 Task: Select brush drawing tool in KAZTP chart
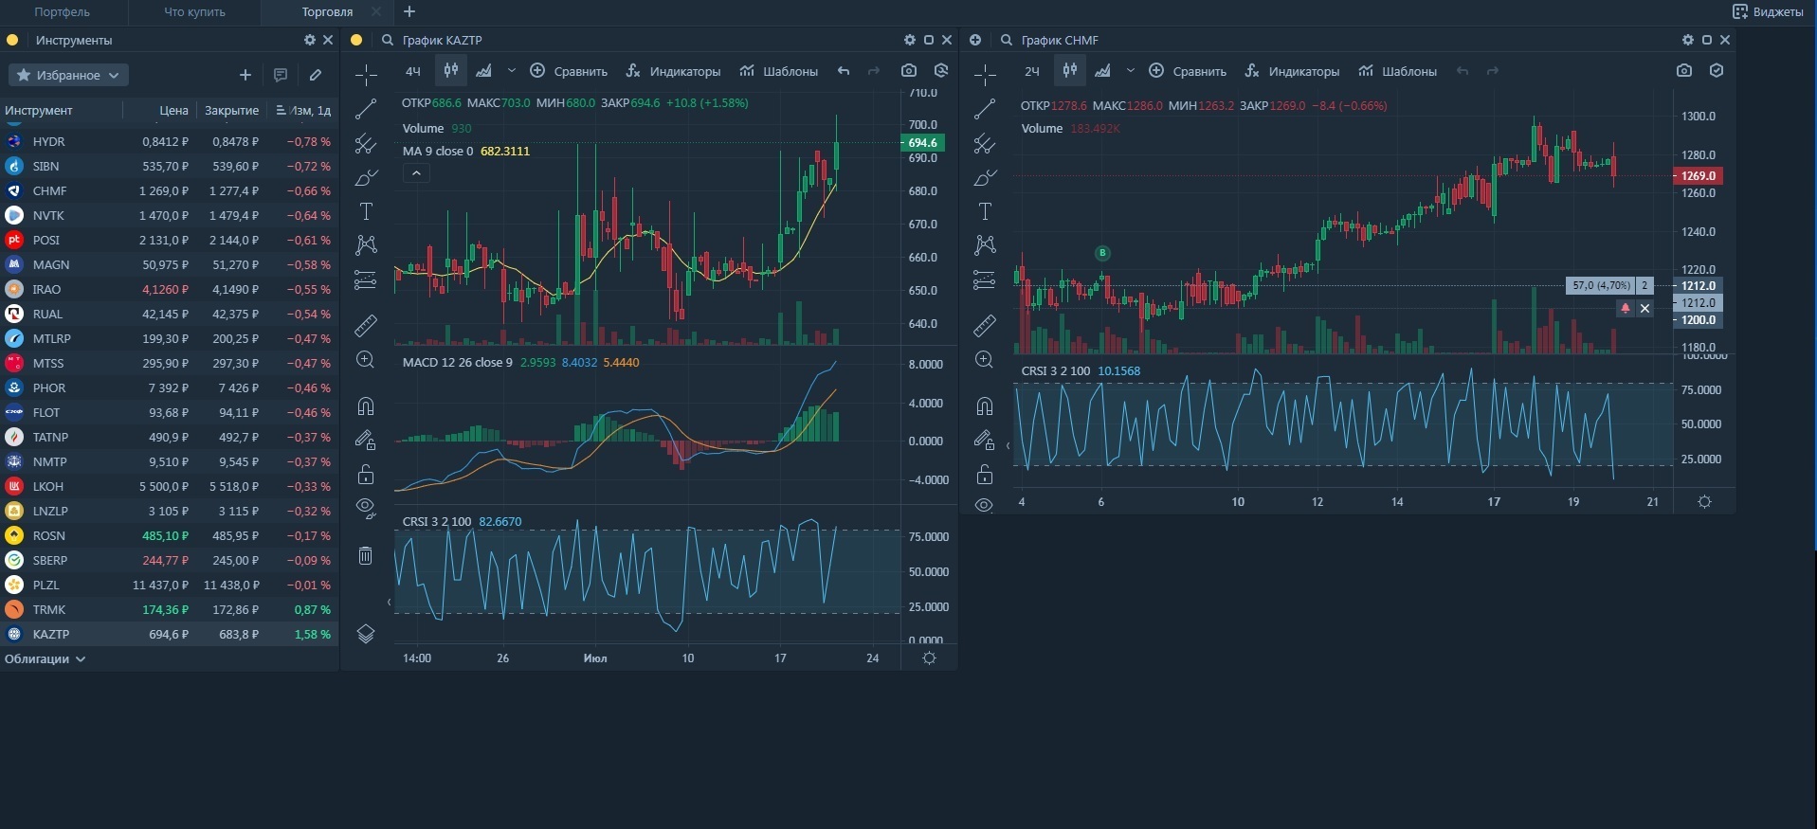(366, 177)
